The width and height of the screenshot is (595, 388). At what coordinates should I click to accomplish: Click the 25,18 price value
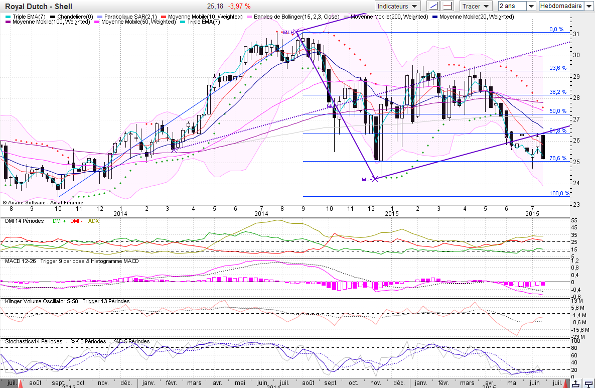click(215, 7)
